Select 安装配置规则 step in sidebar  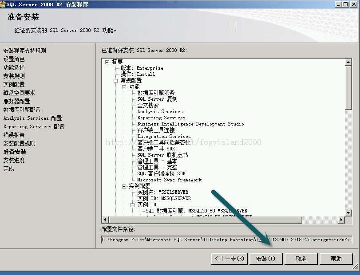click(x=19, y=144)
